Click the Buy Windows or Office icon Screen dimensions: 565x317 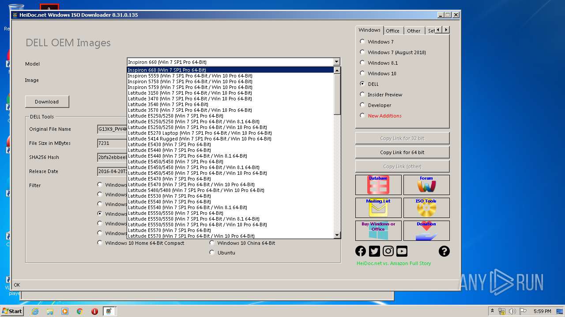378,231
